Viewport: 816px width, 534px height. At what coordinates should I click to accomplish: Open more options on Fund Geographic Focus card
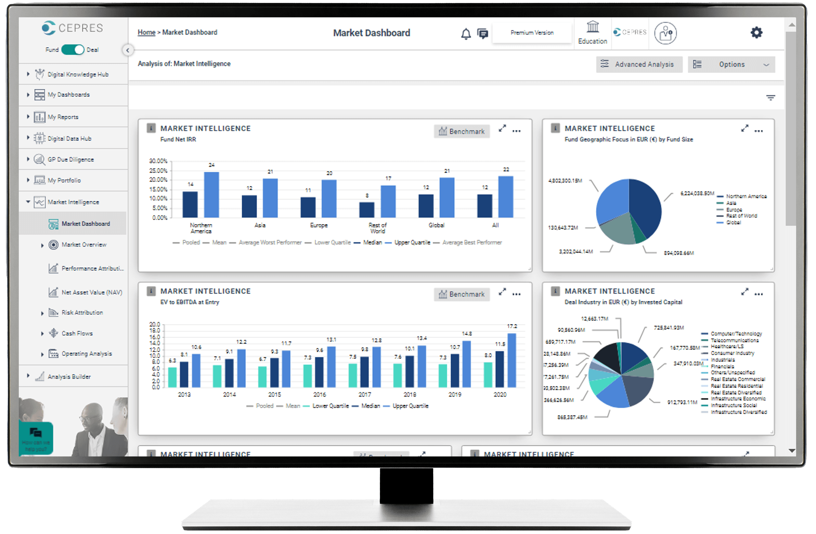click(x=759, y=131)
